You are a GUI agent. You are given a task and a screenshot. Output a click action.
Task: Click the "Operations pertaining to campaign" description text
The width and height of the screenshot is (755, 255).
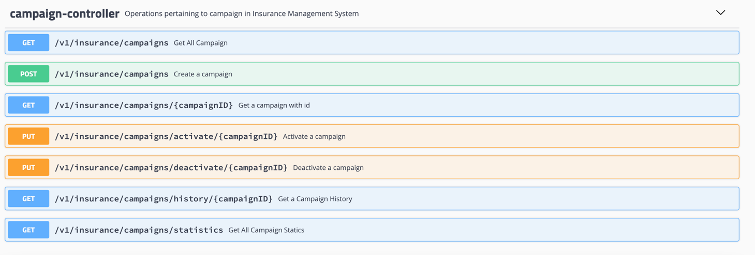tap(242, 14)
